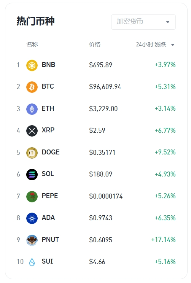The image size is (191, 283).
Task: Click the SUI water drop icon
Action: click(32, 262)
